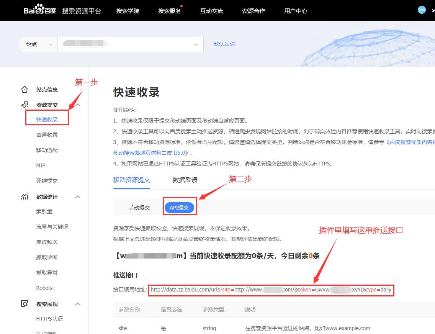Select 普通收录 in the sidebar
The height and width of the screenshot is (334, 435).
(x=47, y=135)
